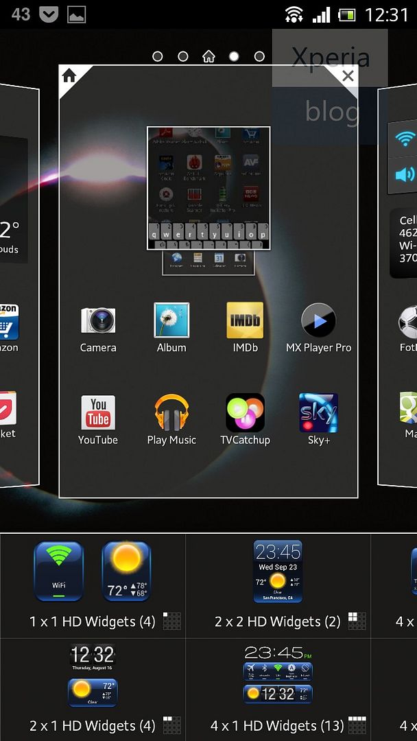Select 1 x 1 HD Widgets (4)
This screenshot has width=417, height=741.
coord(92,622)
